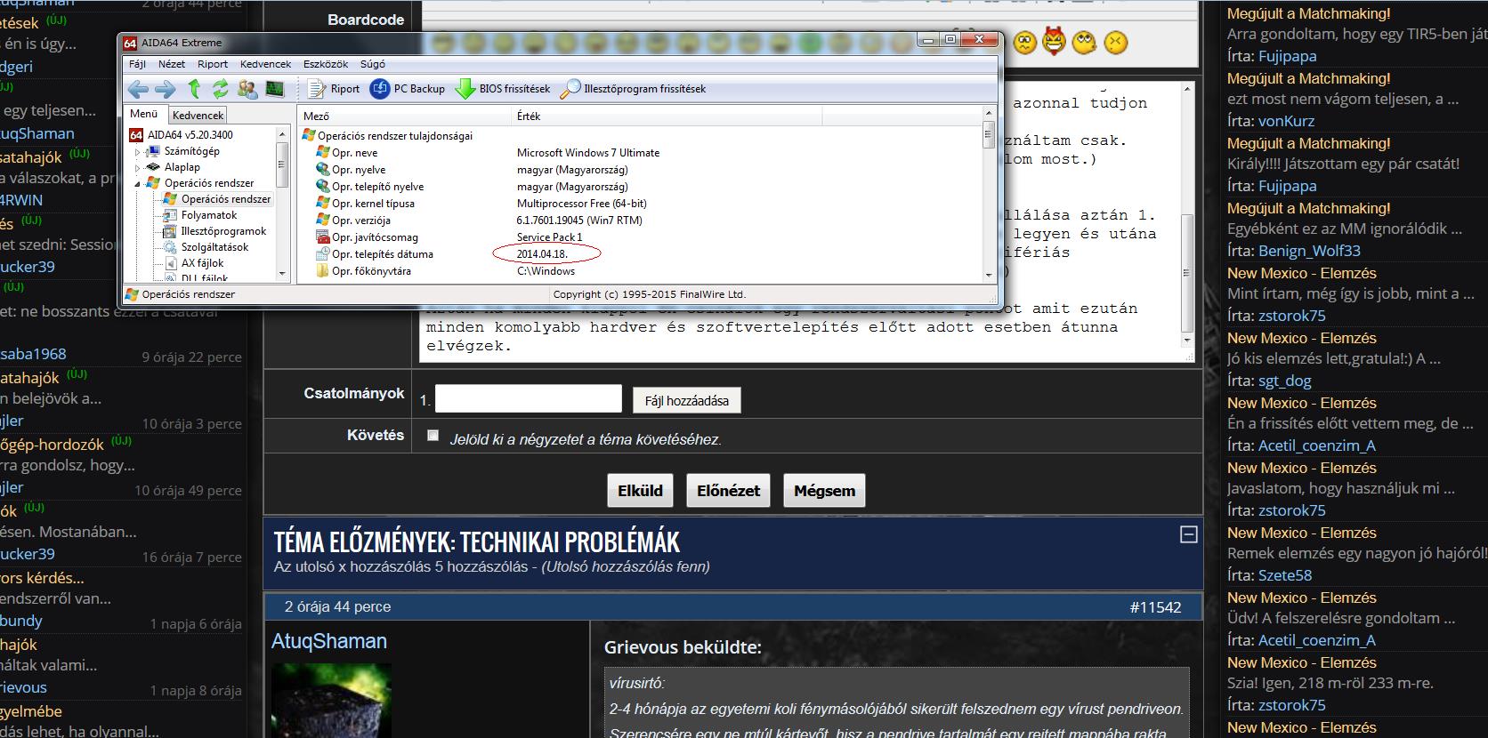The height and width of the screenshot is (738, 1488).
Task: Open the Riport menu in the menu bar
Action: click(213, 64)
